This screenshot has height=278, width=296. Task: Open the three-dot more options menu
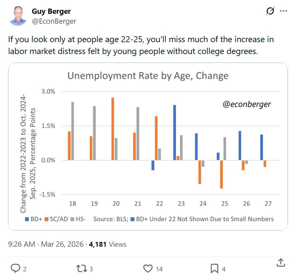coord(283,11)
